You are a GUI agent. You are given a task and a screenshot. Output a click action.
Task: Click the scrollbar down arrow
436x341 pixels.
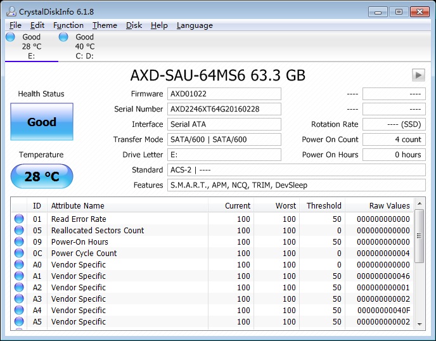(x=420, y=325)
